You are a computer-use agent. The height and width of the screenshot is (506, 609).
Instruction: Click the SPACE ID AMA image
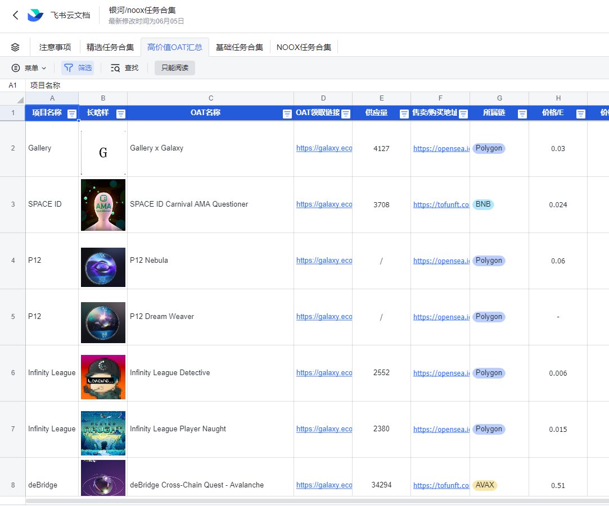103,205
